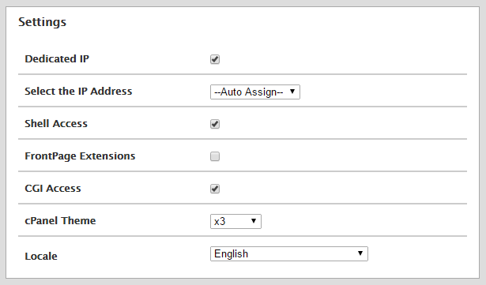
Task: Open the cPanel Theme x3 dropdown
Action: click(x=235, y=222)
